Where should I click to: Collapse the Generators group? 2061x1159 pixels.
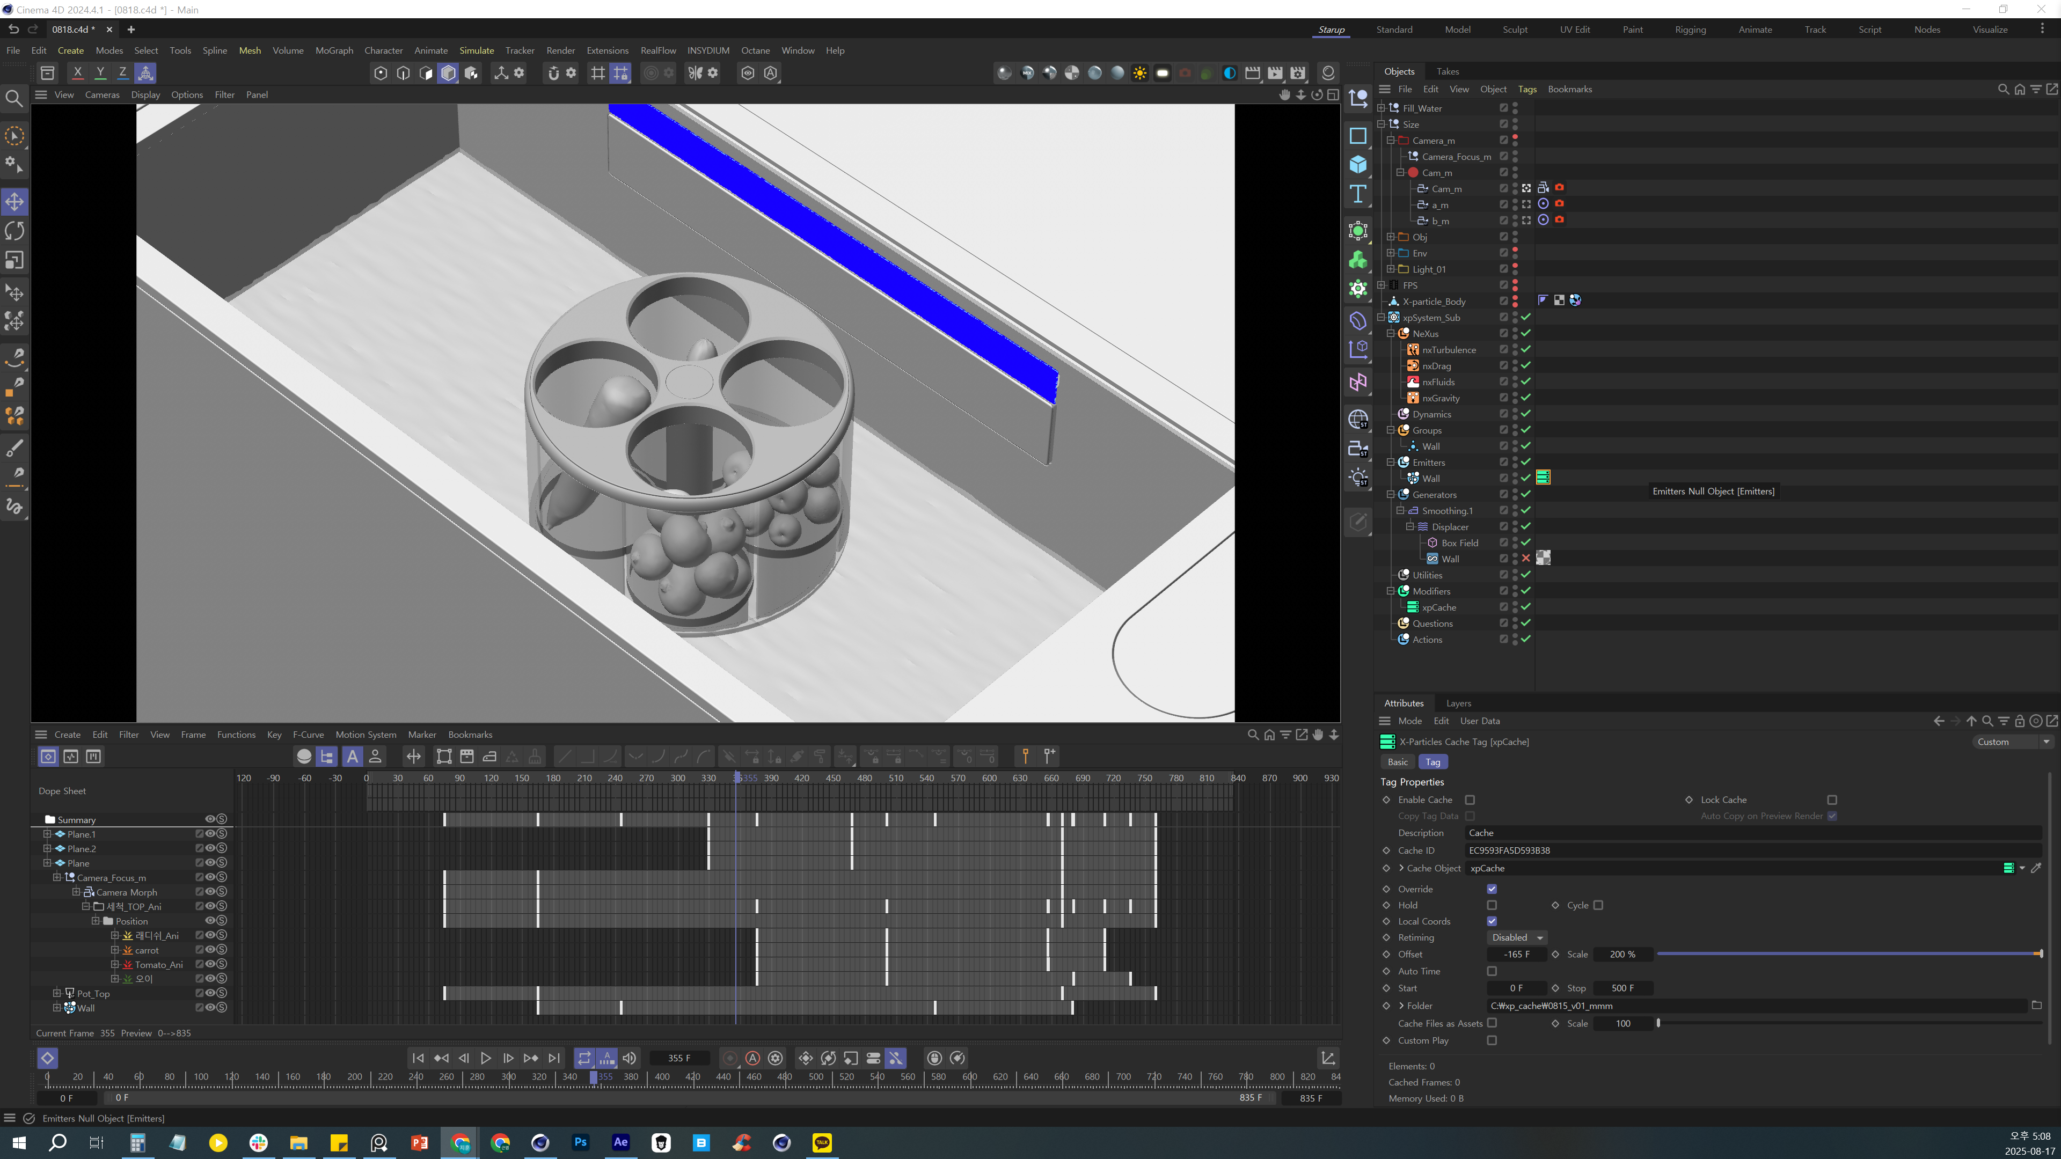click(1391, 494)
